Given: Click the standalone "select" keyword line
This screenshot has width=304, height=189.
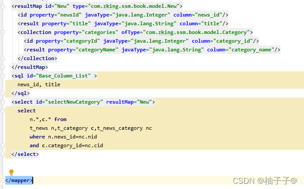Looking at the screenshot, I should coord(27,111).
